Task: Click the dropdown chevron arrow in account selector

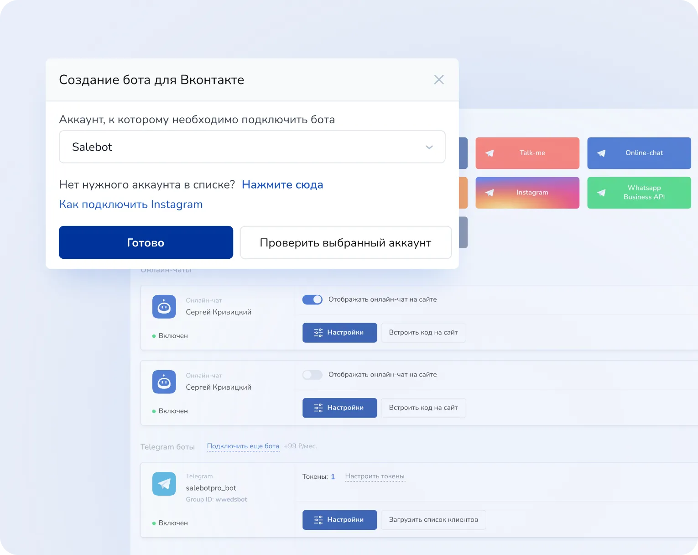Action: pos(429,147)
